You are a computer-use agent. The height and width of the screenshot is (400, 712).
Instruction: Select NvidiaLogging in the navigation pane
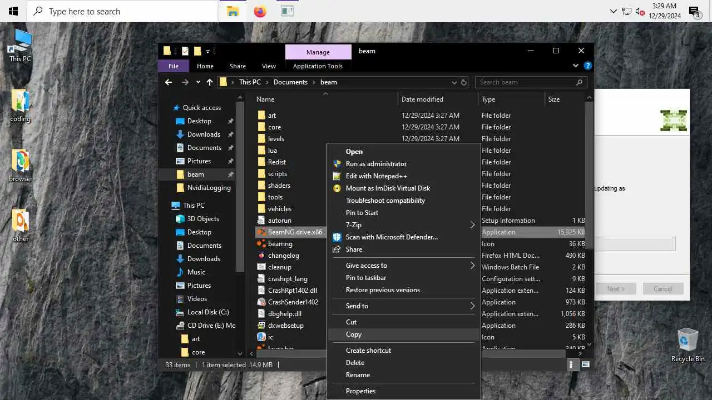click(209, 188)
